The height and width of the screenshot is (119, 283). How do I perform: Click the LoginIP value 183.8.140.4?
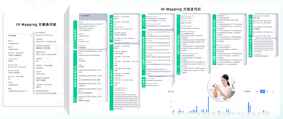point(40,74)
